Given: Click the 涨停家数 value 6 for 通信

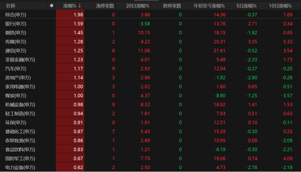Looking at the screenshot, I should pos(113,51).
